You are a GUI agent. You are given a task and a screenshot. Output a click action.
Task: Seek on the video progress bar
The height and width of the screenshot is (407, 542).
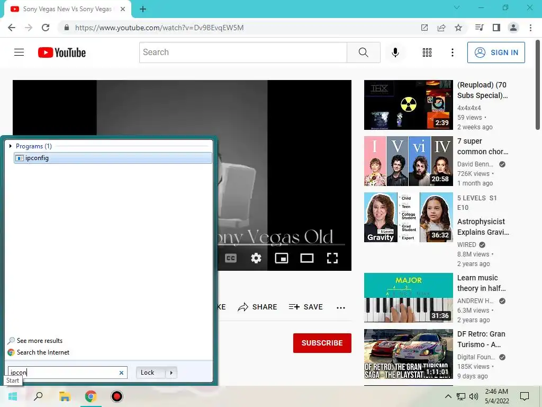point(282,244)
